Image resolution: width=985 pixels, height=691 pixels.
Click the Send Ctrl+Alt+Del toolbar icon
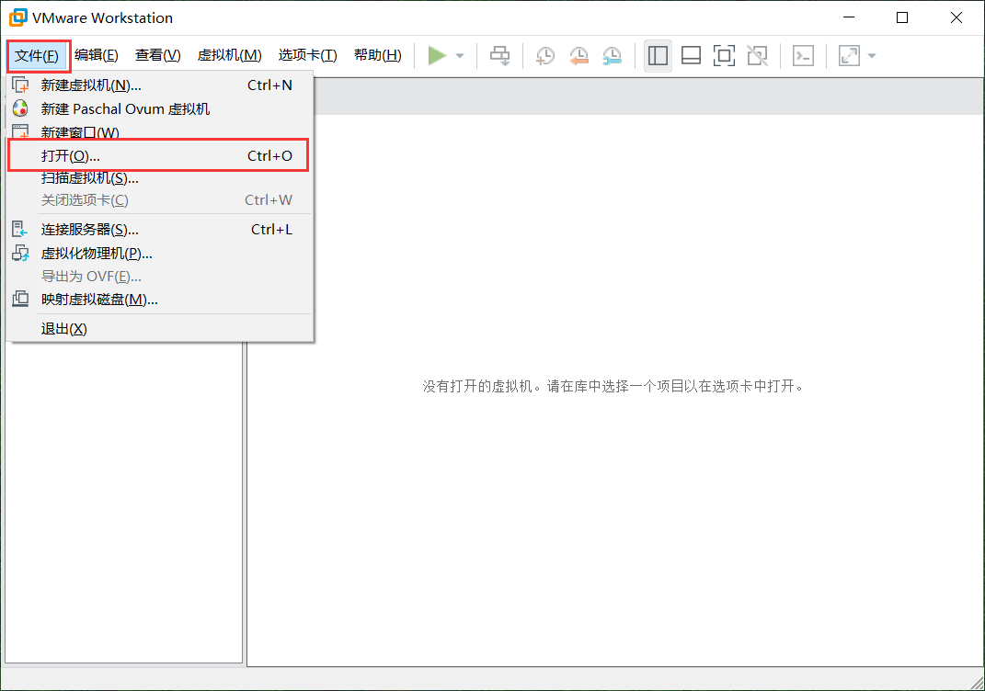[500, 56]
